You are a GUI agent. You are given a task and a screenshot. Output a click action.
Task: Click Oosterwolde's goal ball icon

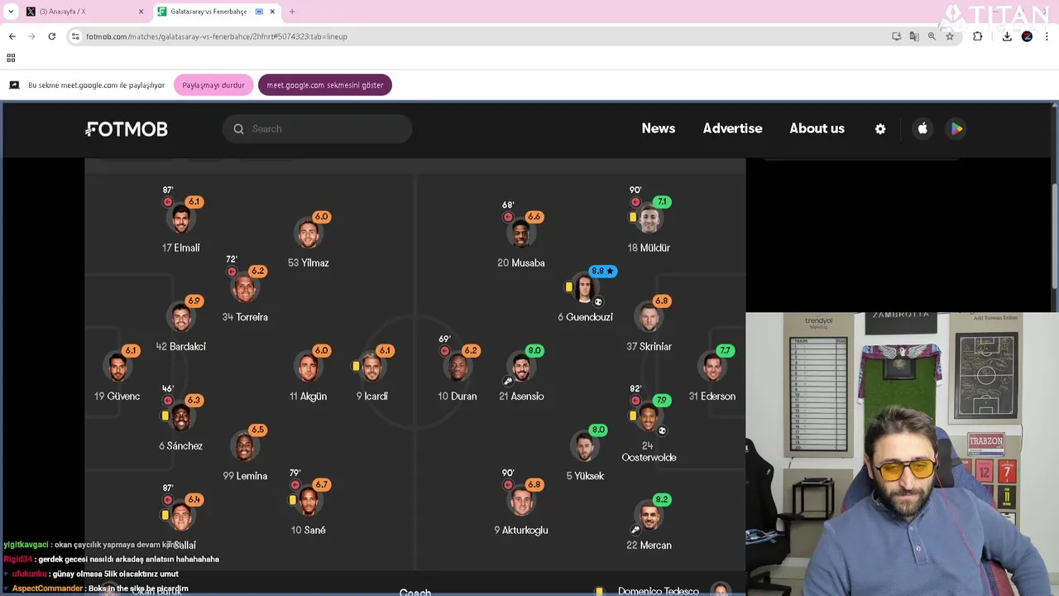tap(662, 430)
